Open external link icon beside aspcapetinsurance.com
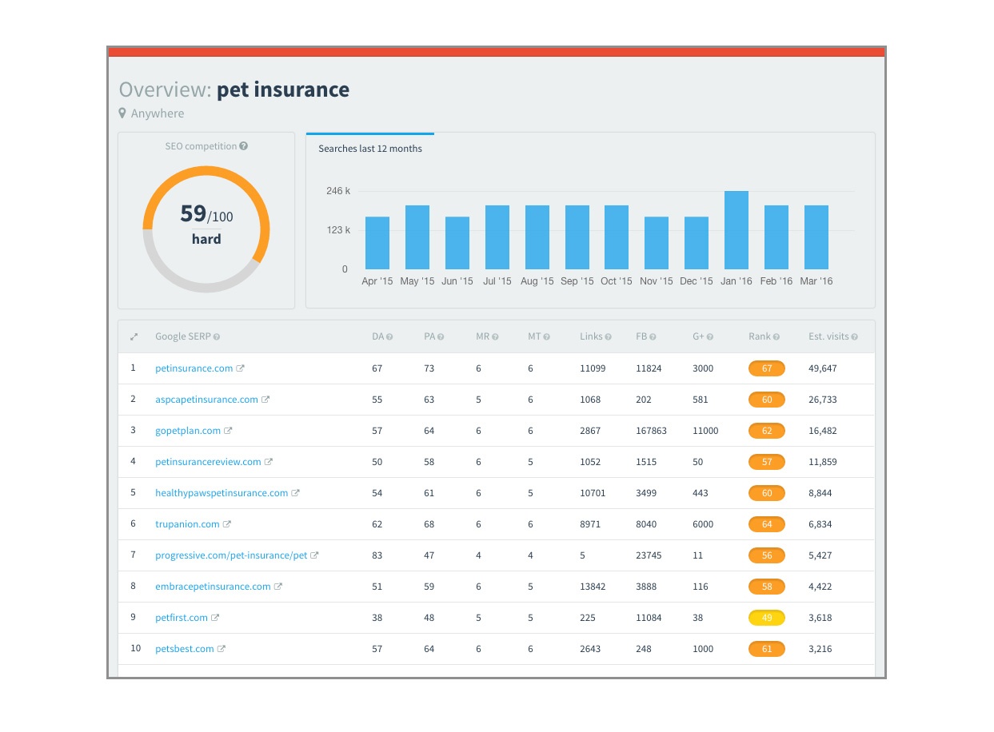994x732 pixels. click(266, 400)
